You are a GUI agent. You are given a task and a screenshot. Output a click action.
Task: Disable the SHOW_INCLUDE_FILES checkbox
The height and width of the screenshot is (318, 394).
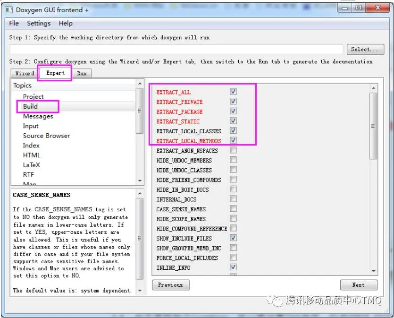tap(233, 238)
